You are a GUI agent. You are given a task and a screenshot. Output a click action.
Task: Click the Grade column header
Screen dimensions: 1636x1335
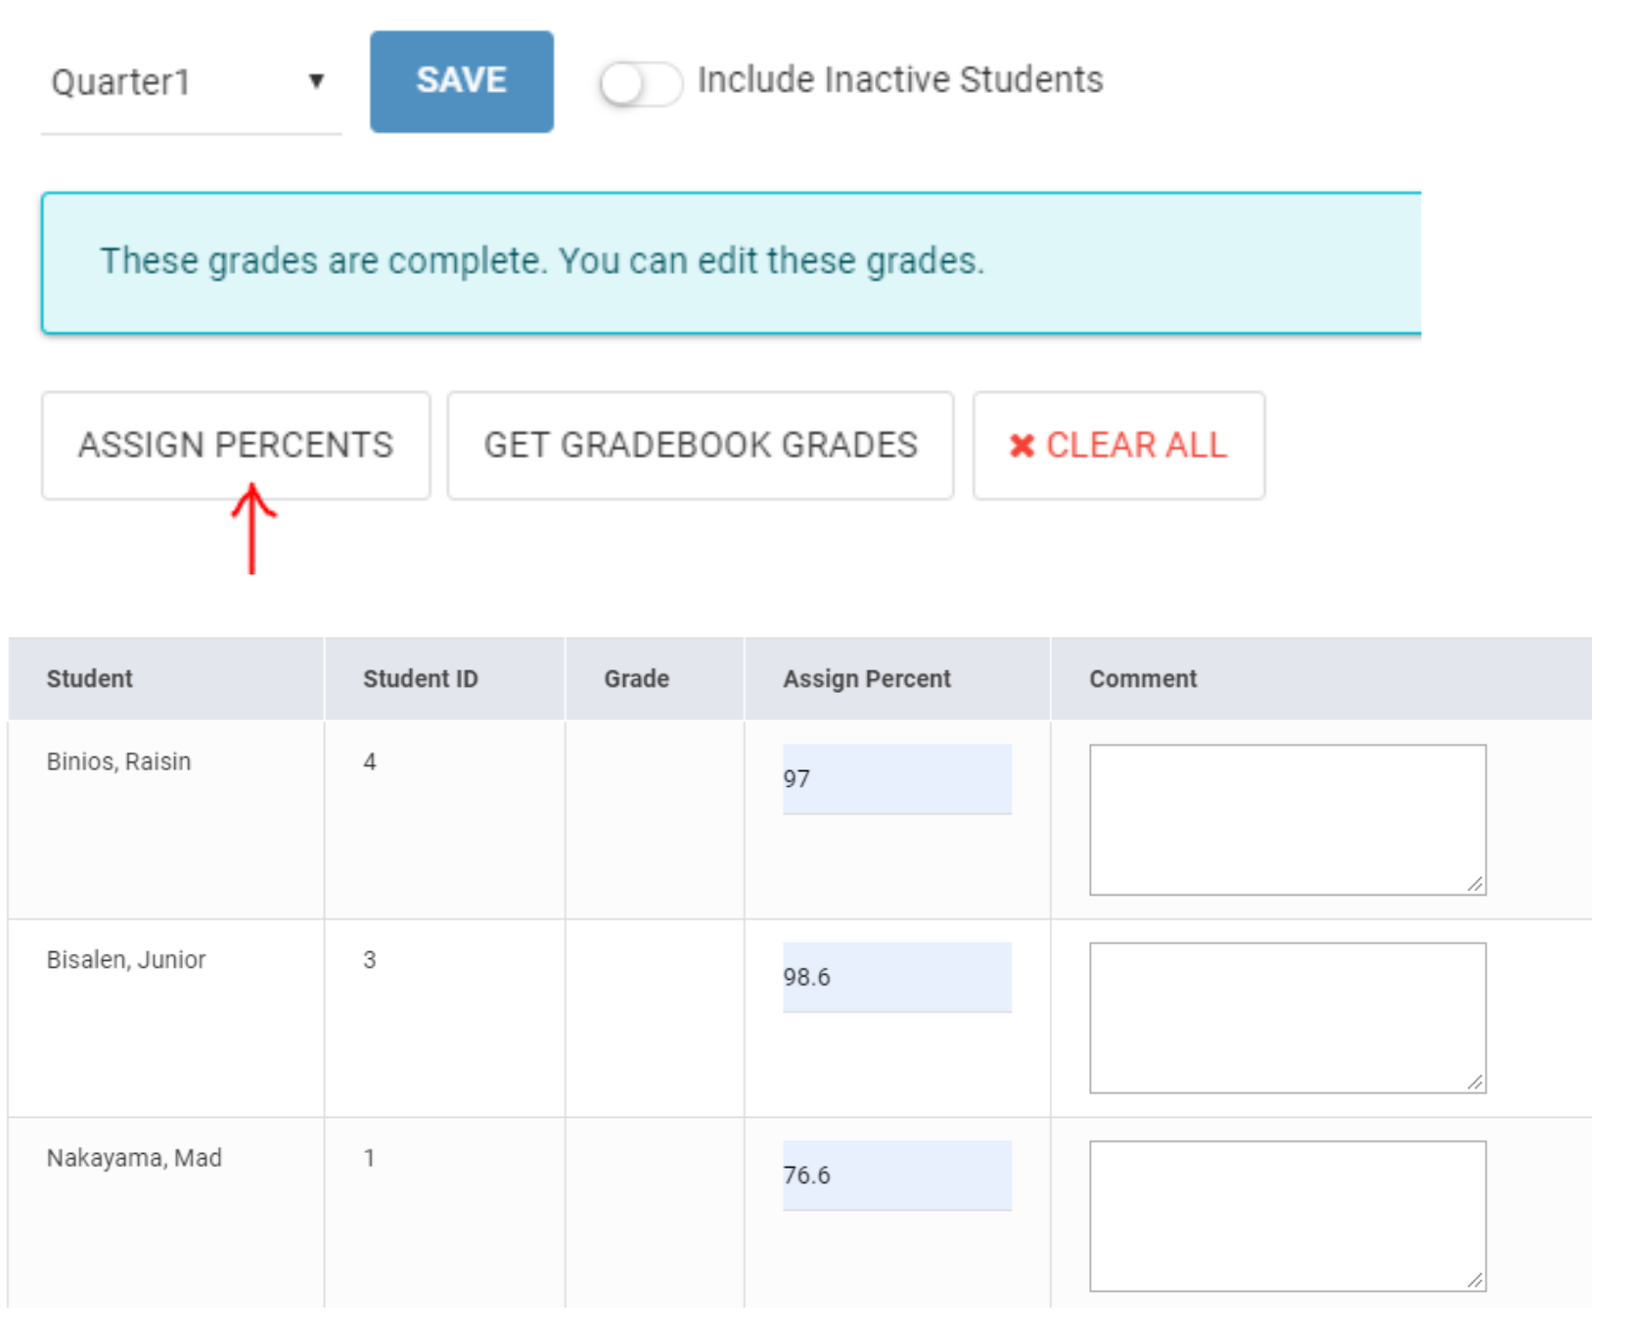click(637, 678)
